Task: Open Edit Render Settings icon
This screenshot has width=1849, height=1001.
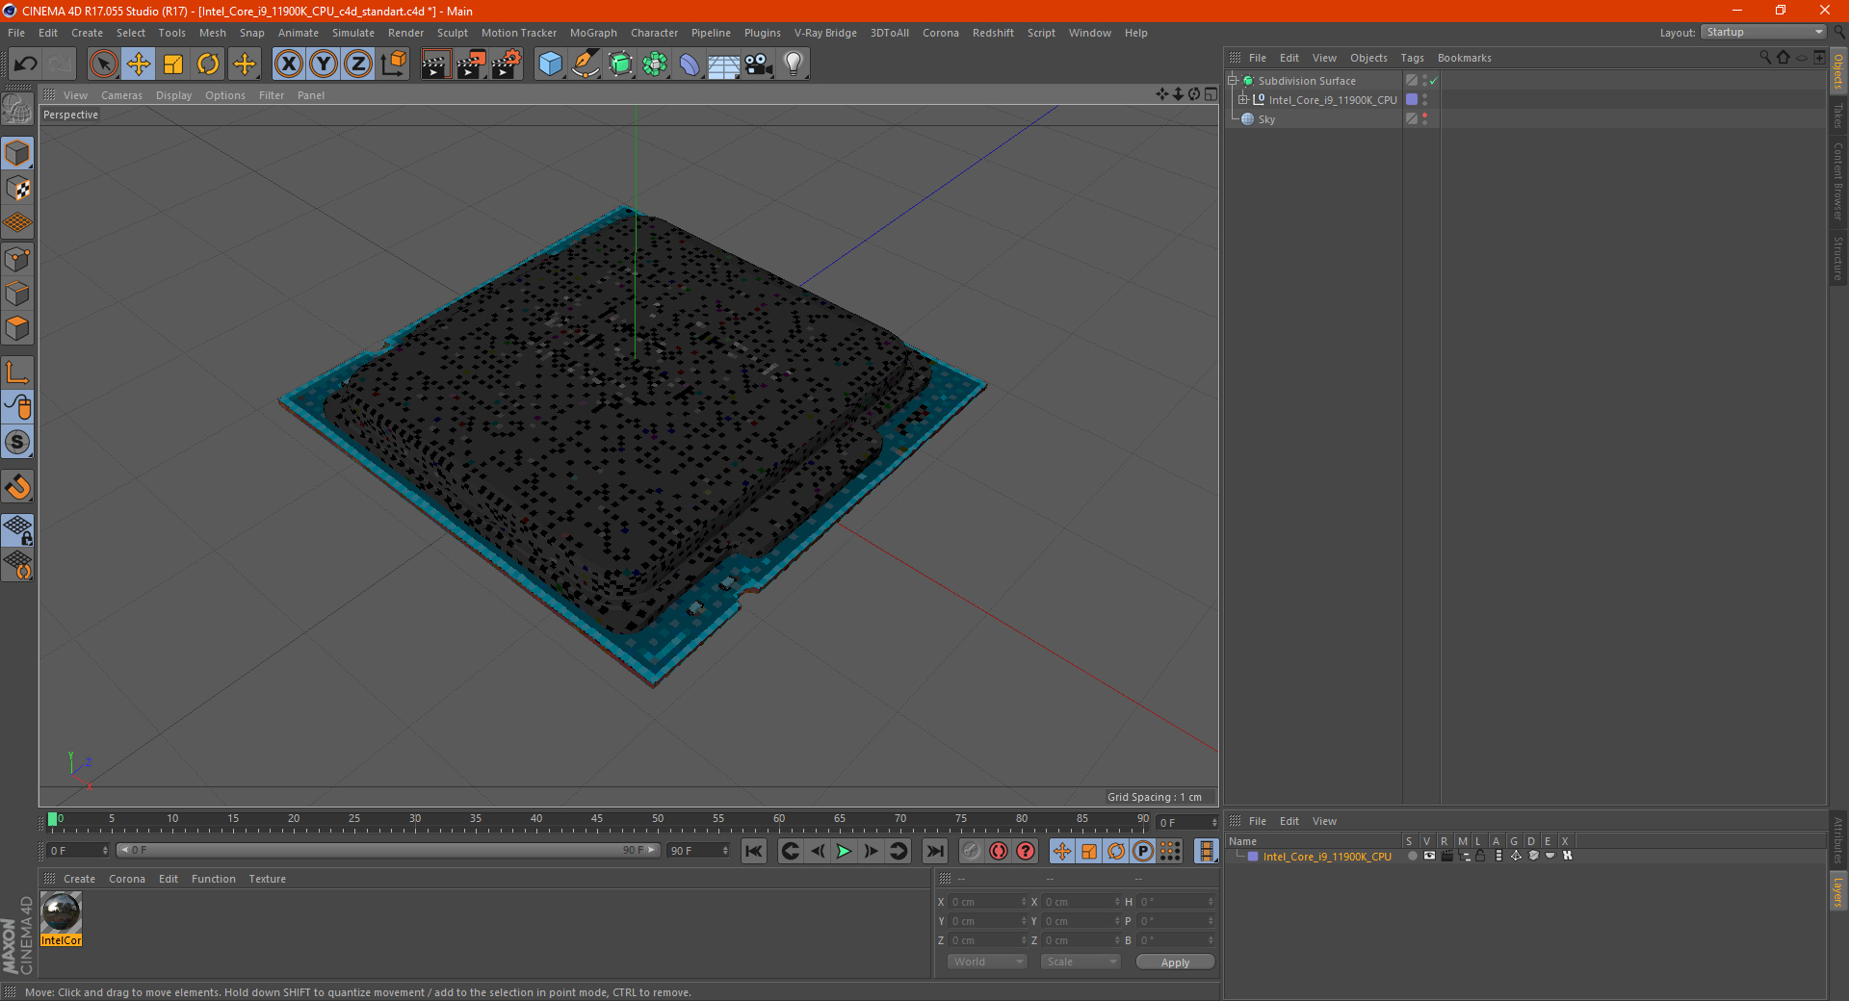Action: [x=507, y=64]
